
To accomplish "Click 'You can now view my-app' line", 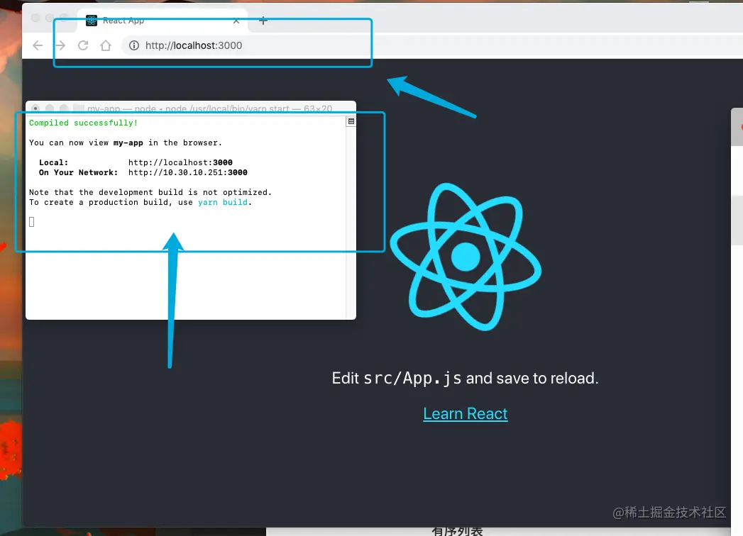I will pyautogui.click(x=125, y=143).
